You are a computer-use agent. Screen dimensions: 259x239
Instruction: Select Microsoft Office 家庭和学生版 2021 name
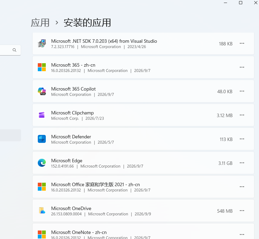point(96,185)
